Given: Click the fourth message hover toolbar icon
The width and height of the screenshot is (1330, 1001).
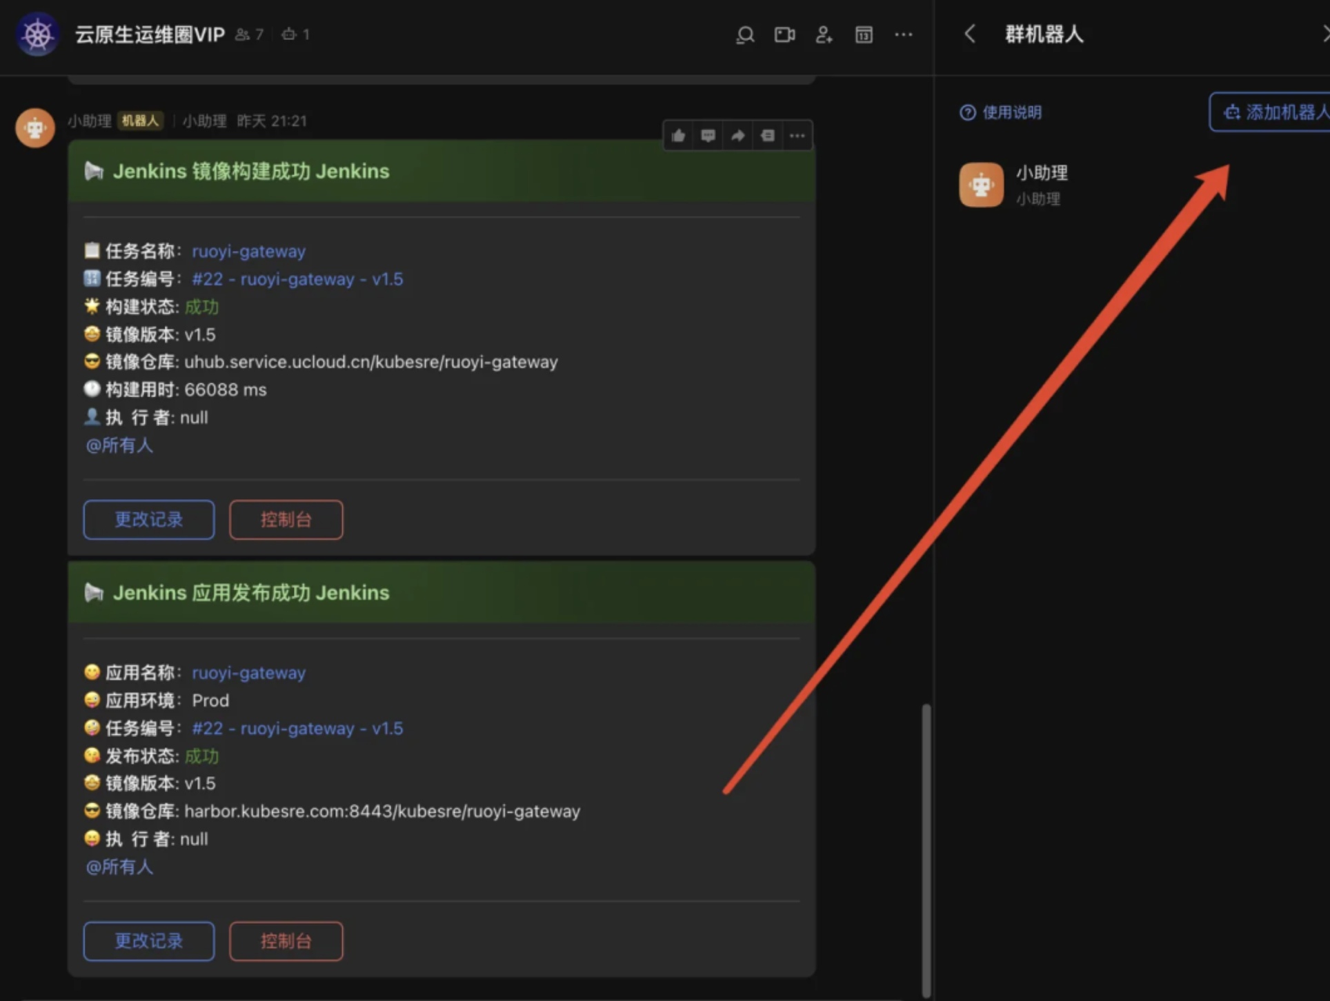Looking at the screenshot, I should point(767,136).
